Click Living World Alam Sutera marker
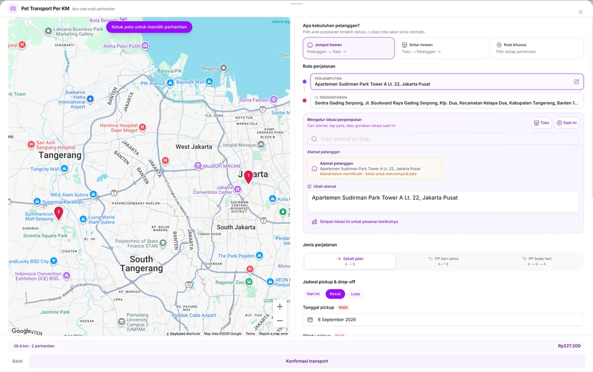This screenshot has height=372, width=593. tap(83, 219)
